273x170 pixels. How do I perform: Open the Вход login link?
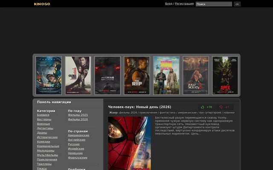(168, 4)
